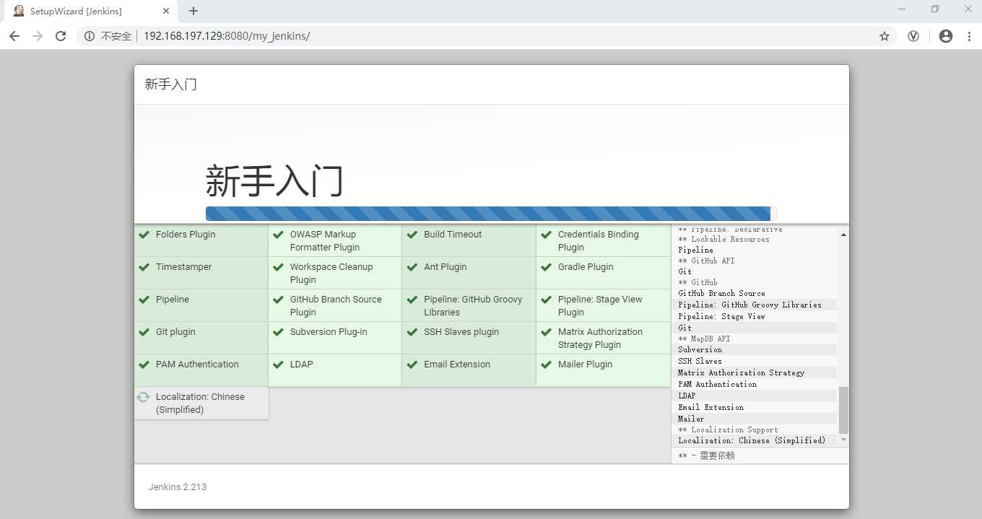The image size is (982, 519).
Task: Click "Subversion" in the install log
Action: pyautogui.click(x=700, y=349)
